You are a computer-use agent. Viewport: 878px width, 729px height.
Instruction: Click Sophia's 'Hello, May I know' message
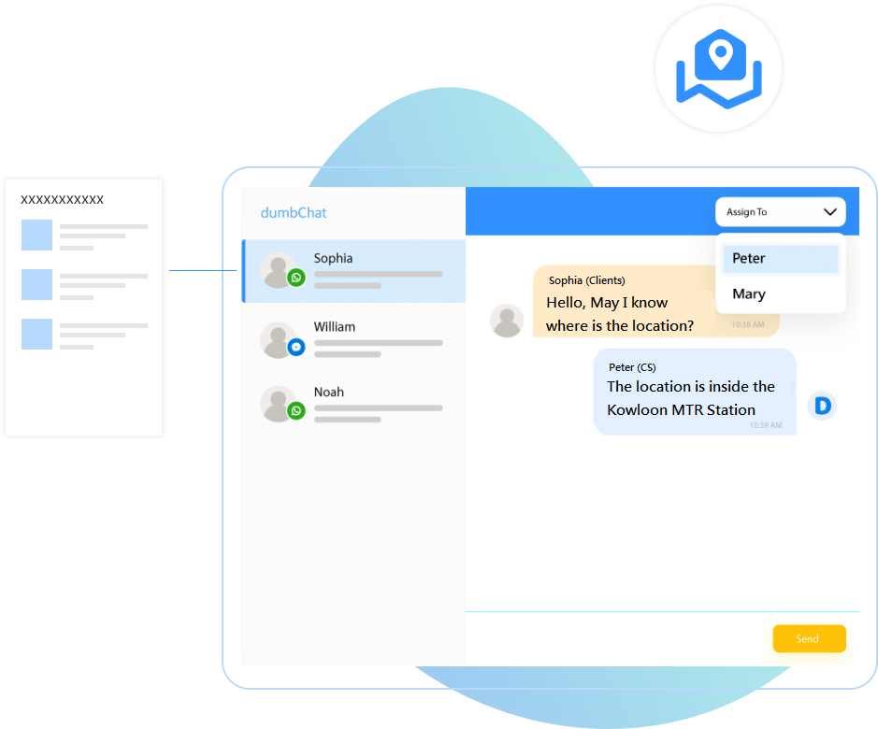(624, 301)
